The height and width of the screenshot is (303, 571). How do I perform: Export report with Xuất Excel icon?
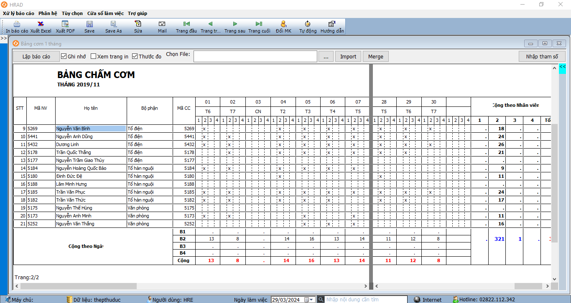41,24
